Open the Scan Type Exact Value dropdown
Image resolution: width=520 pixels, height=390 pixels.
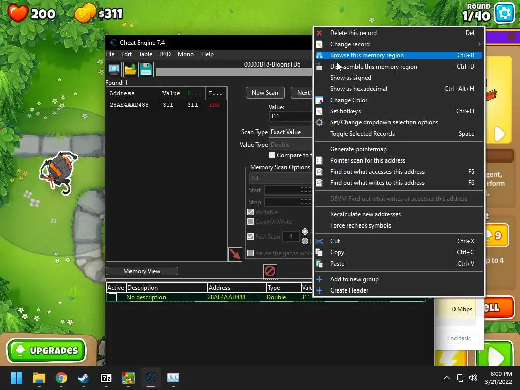tap(290, 132)
